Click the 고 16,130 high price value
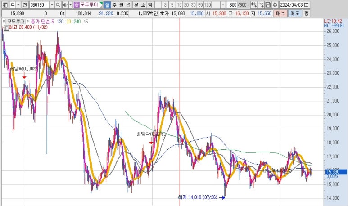Viewport: 348px width, 206px height. click(x=242, y=13)
